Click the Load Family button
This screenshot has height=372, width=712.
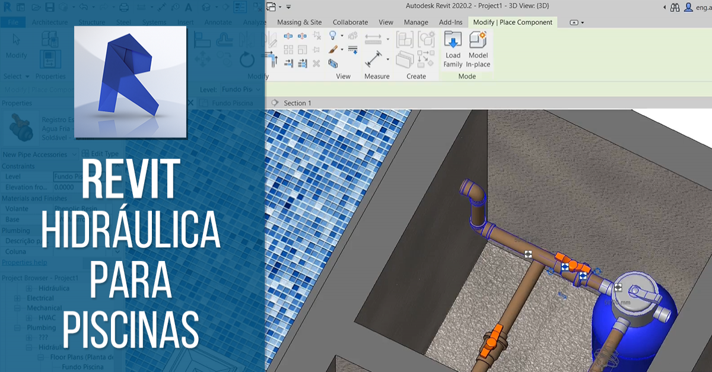pyautogui.click(x=453, y=50)
